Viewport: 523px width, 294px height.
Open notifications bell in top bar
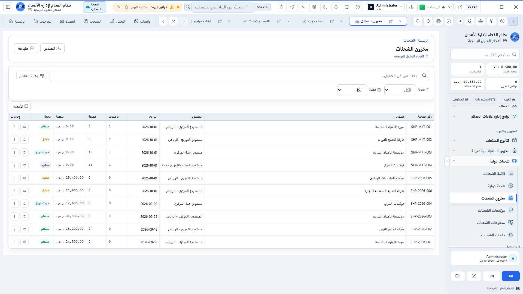point(336,7)
